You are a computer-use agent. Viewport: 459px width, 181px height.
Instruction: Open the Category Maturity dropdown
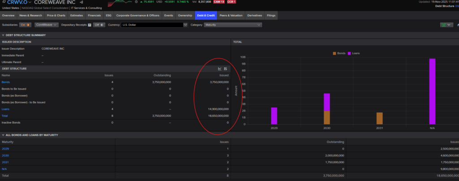(x=233, y=25)
